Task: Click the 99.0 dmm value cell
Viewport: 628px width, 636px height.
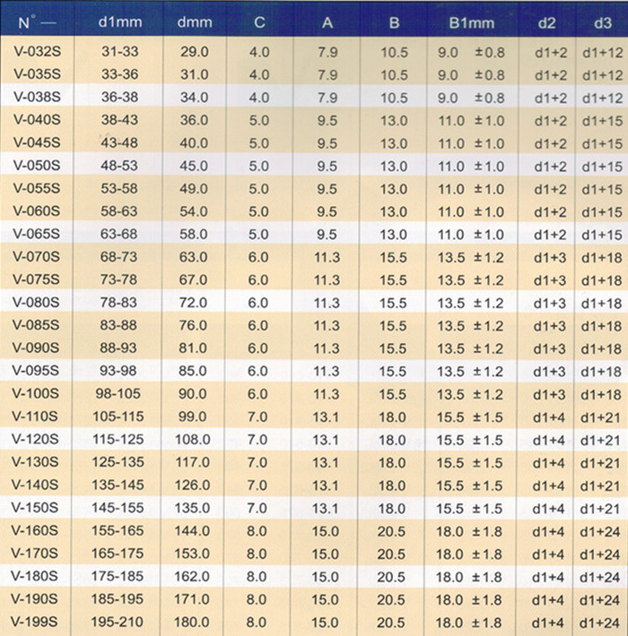Action: click(193, 417)
